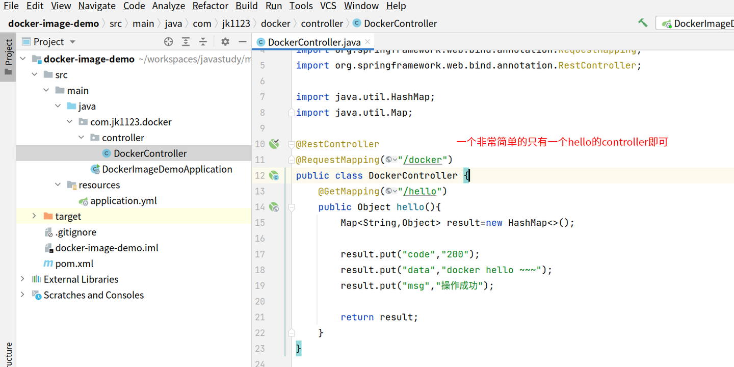Expand the target folder
This screenshot has height=367, width=734.
34,216
